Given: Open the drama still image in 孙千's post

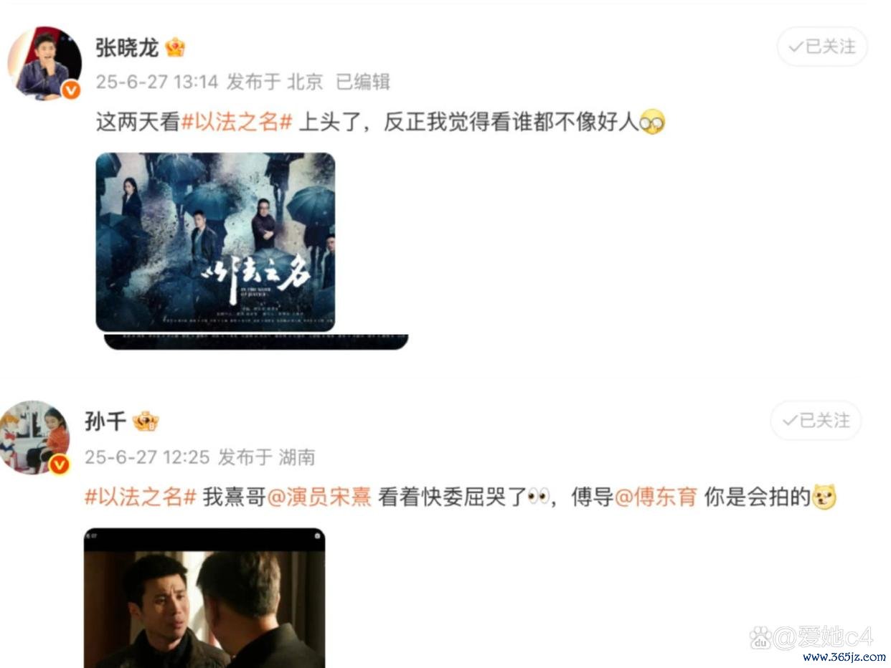Looking at the screenshot, I should (204, 598).
